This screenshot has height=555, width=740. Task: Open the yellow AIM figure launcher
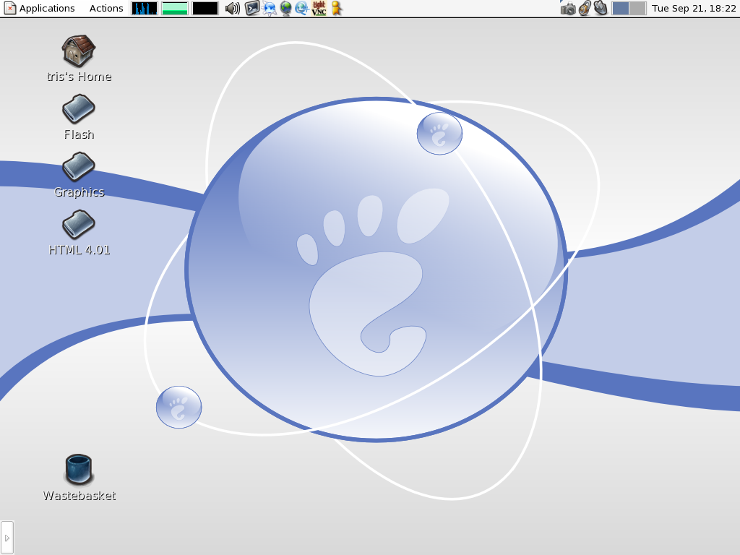[x=336, y=8]
